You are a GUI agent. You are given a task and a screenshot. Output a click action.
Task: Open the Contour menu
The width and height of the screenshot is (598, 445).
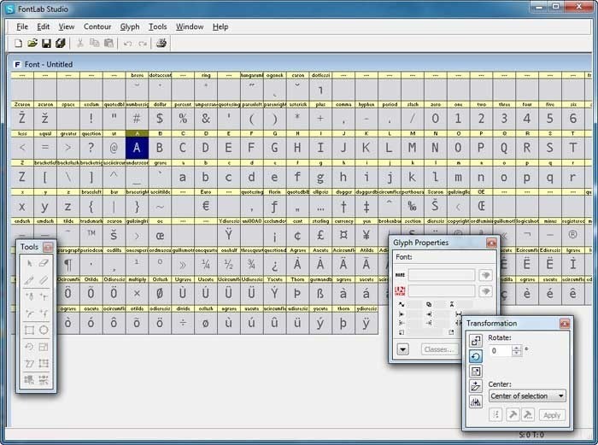[x=97, y=26]
